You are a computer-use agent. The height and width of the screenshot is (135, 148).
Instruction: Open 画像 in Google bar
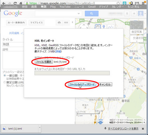pyautogui.click(x=34, y=7)
